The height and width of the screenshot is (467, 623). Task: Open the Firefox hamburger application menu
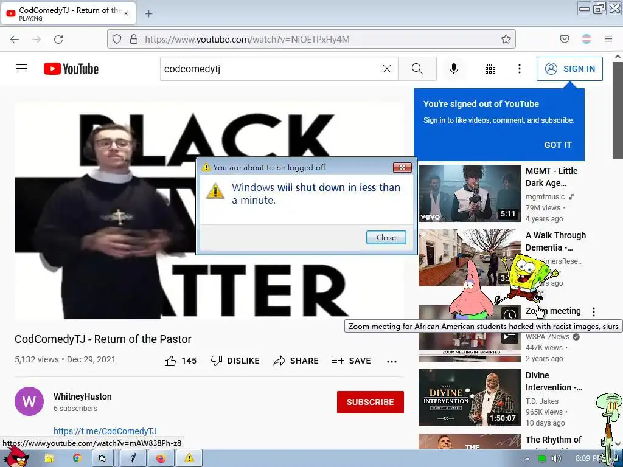pyautogui.click(x=608, y=39)
